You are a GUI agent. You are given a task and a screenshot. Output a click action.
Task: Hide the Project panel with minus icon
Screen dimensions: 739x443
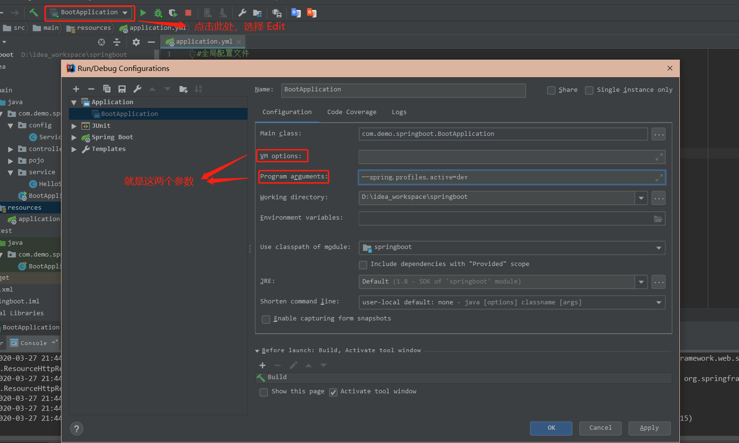[151, 42]
